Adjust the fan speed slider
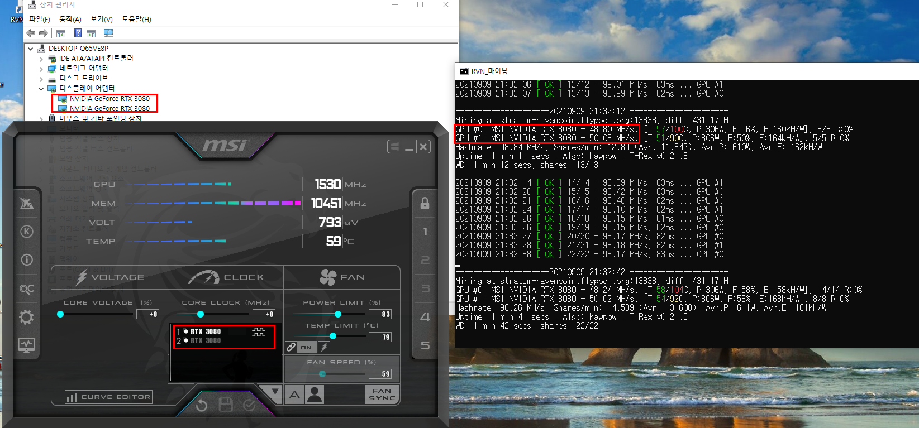The height and width of the screenshot is (428, 919). point(322,373)
